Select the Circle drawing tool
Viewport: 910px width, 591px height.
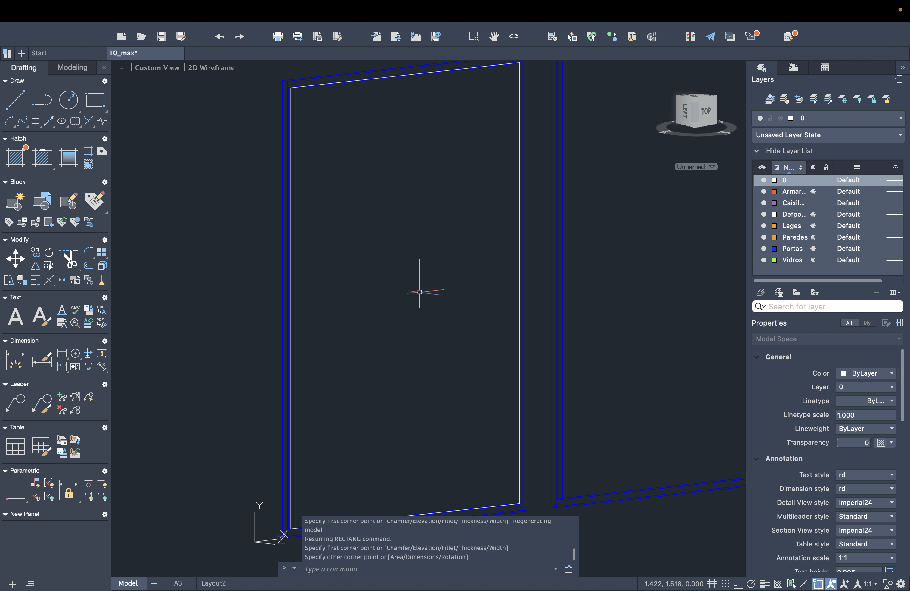(x=68, y=100)
